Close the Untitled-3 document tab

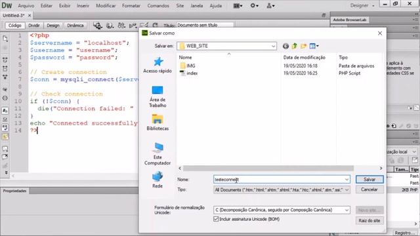pyautogui.click(x=30, y=16)
